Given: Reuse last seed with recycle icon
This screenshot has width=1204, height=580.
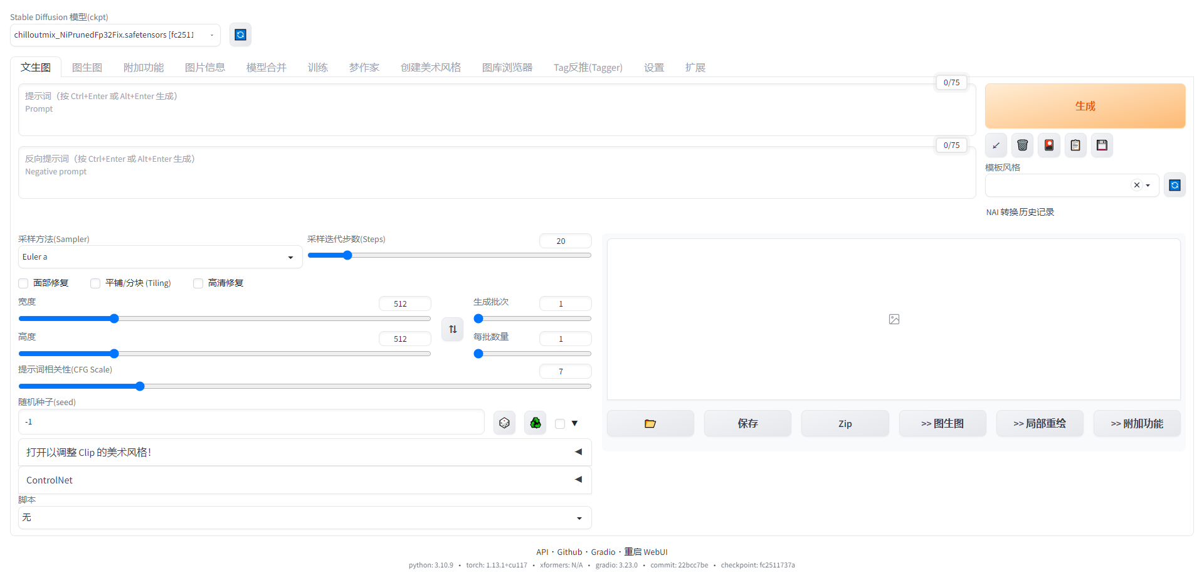Looking at the screenshot, I should 536,423.
